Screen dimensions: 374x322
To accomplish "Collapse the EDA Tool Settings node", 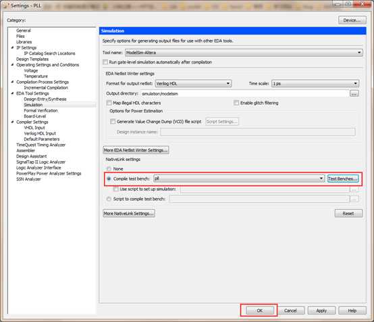I will pos(12,93).
